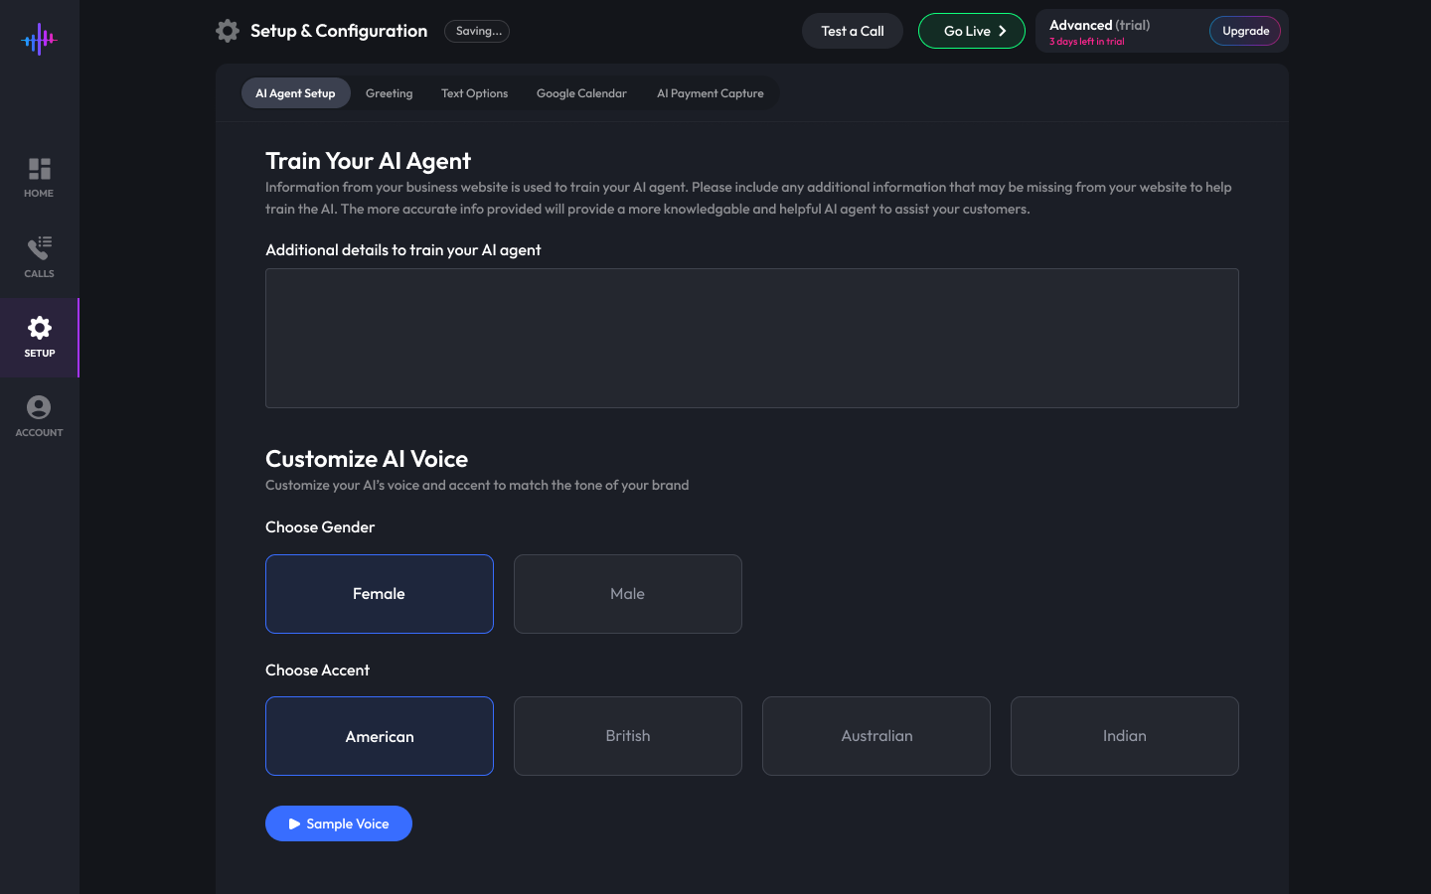Pick the Indian accent for the AI voice

click(x=1124, y=736)
